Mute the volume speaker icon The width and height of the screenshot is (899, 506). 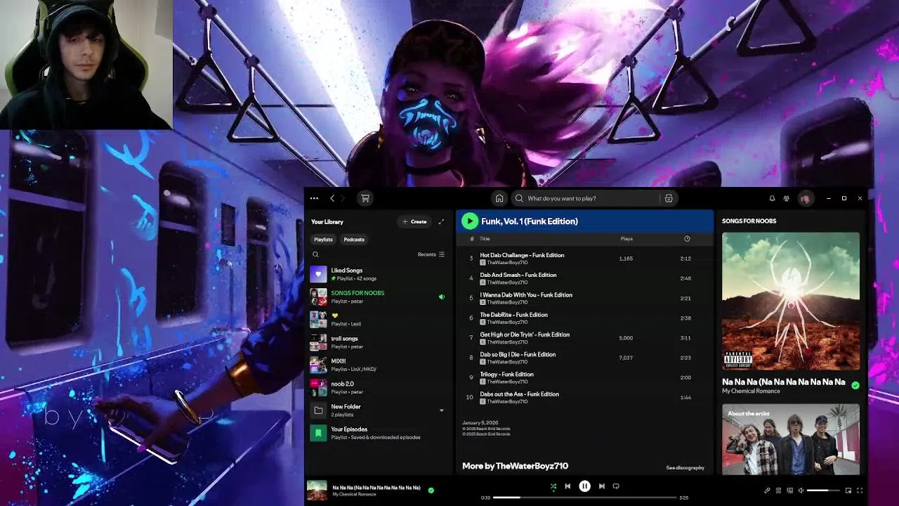(801, 491)
